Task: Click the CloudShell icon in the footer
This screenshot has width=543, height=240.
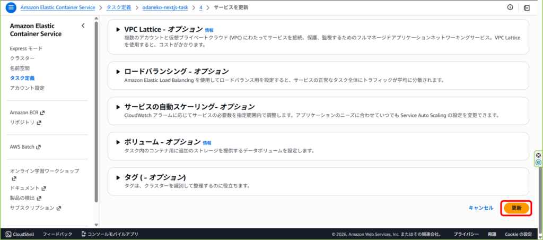Action: click(8, 234)
